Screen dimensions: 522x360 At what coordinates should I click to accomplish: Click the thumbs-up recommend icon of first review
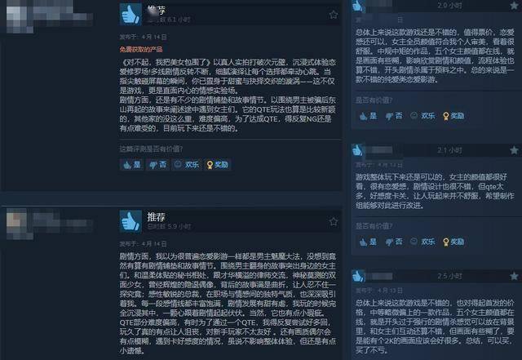point(130,14)
